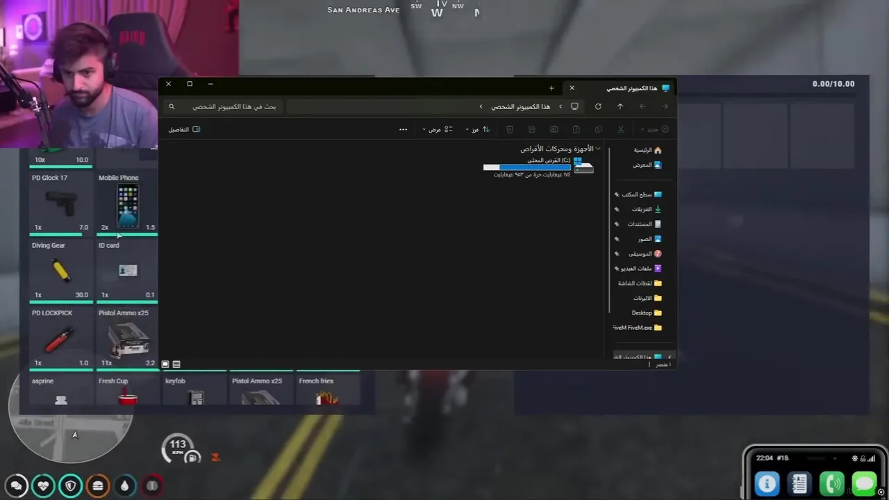Click the shield armor HUD icon
The image size is (889, 500).
coord(70,485)
